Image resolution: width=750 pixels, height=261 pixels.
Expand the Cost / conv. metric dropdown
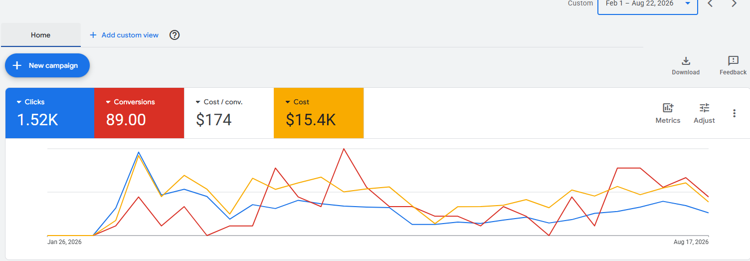(198, 102)
